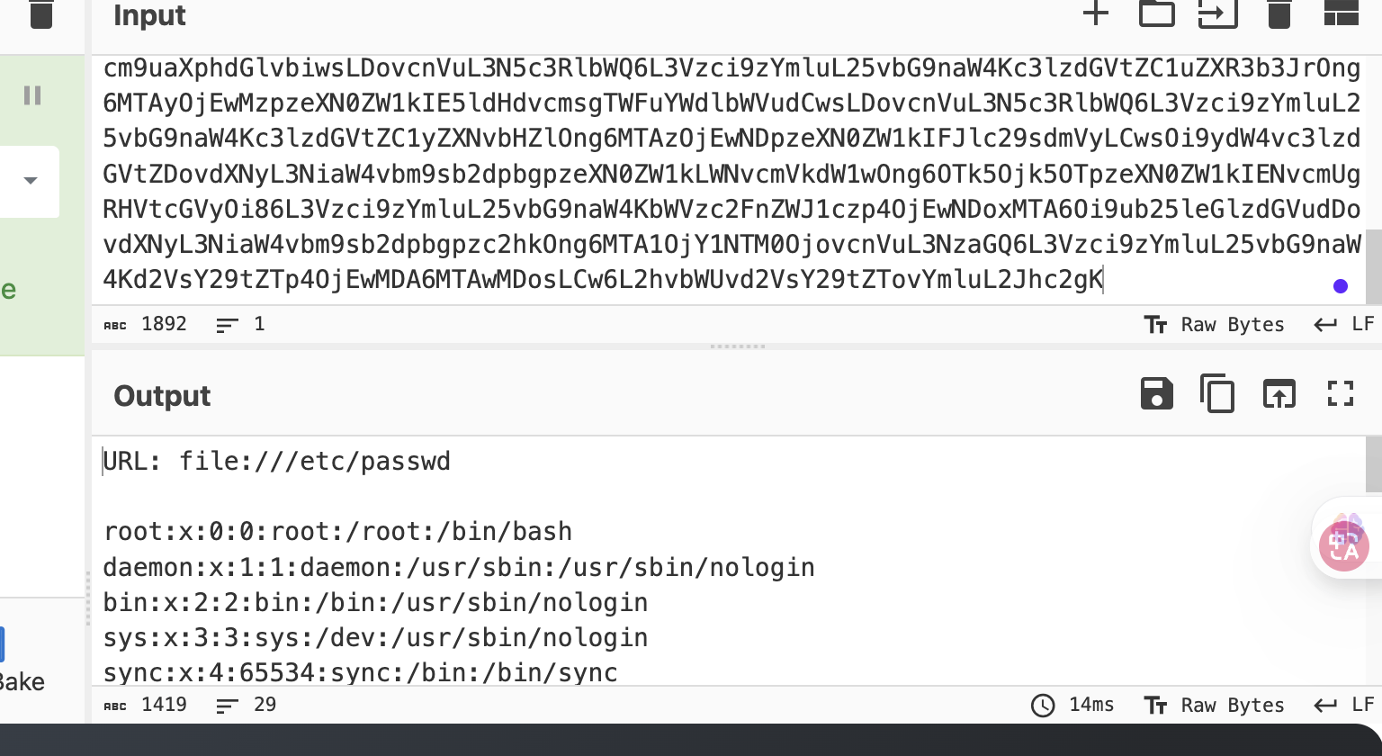
Task: Click the Bake button
Action: coord(22,681)
